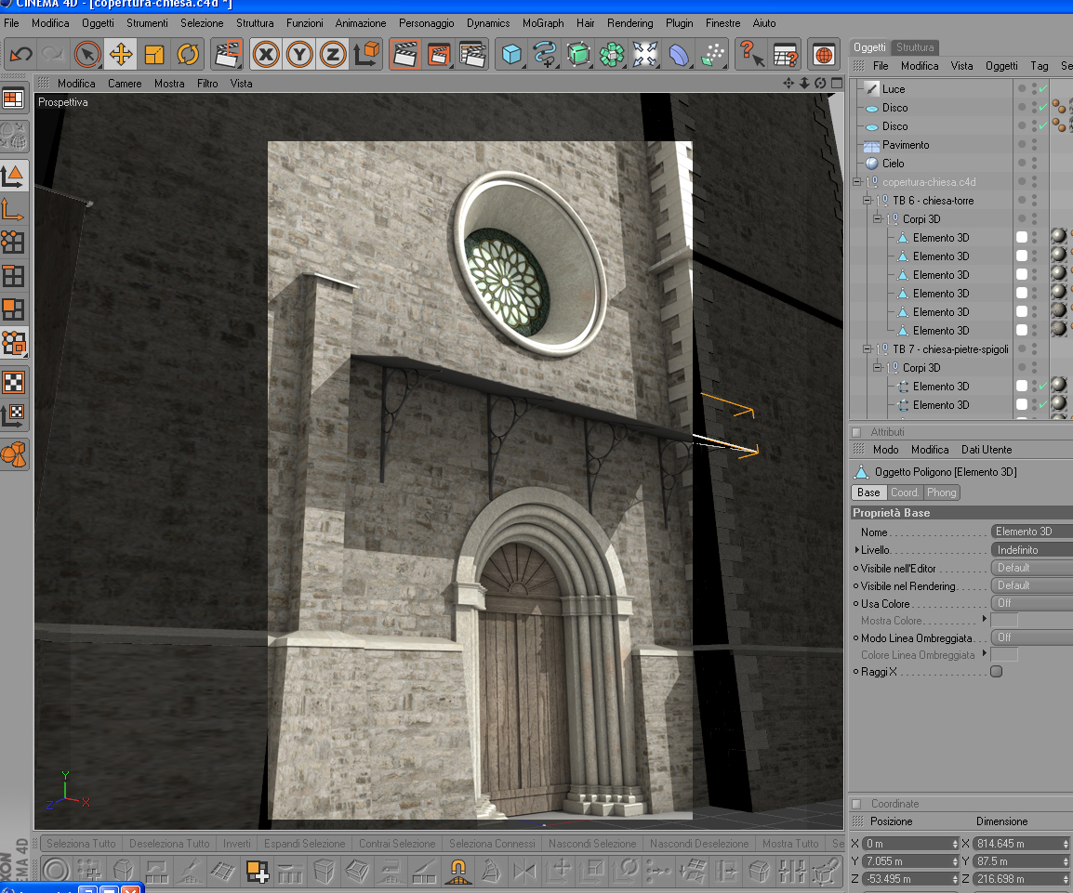1073x893 pixels.
Task: Open the HyperNURBS generator icon
Action: (578, 54)
